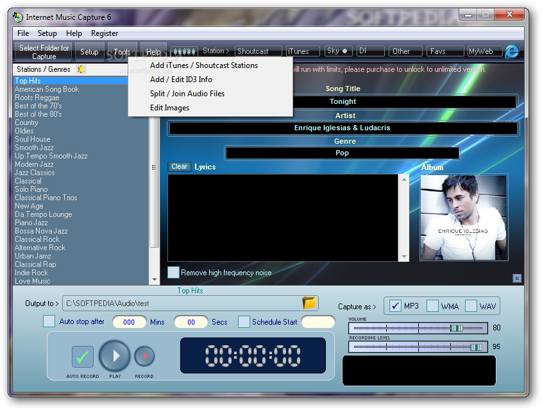This screenshot has width=542, height=410.
Task: Toggle Auto stop after checkbox
Action: pos(49,321)
